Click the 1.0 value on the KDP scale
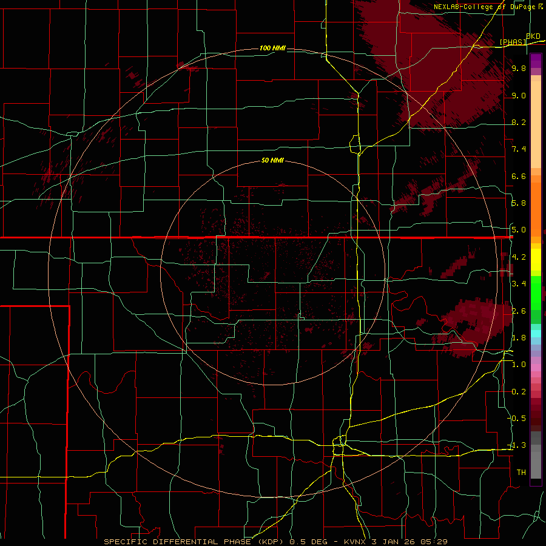546x546 pixels. (x=519, y=365)
